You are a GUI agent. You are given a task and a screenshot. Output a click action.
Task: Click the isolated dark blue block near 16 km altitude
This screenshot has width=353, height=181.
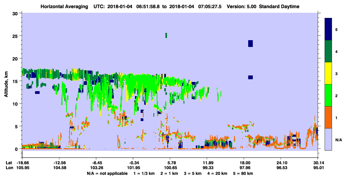(250, 77)
